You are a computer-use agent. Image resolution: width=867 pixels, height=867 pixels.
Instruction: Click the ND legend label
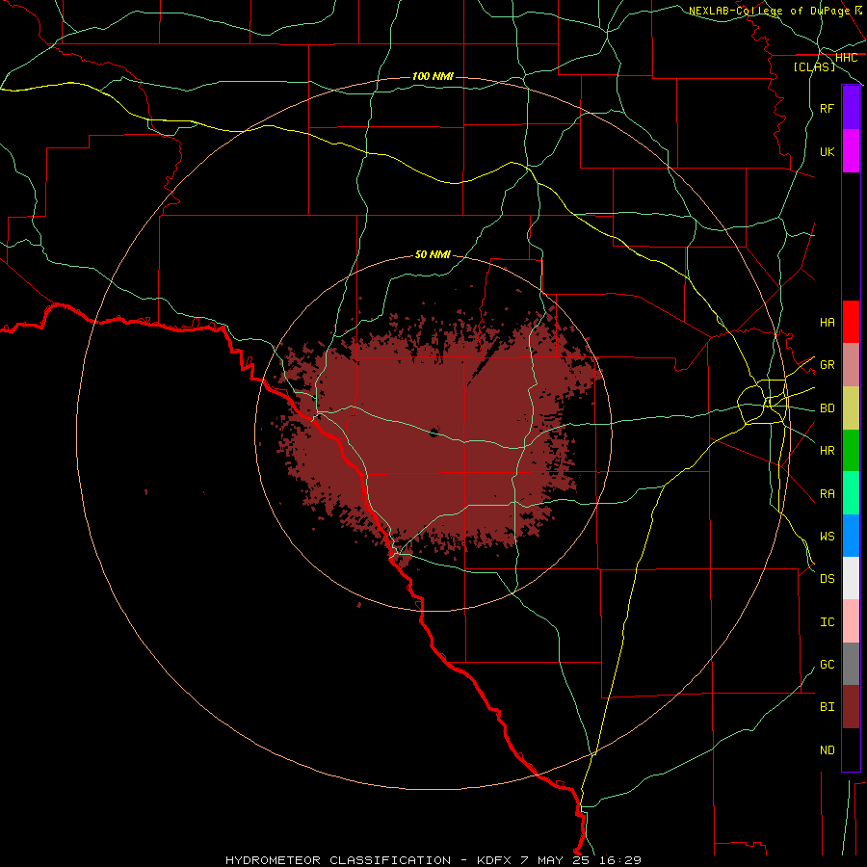[x=827, y=749]
